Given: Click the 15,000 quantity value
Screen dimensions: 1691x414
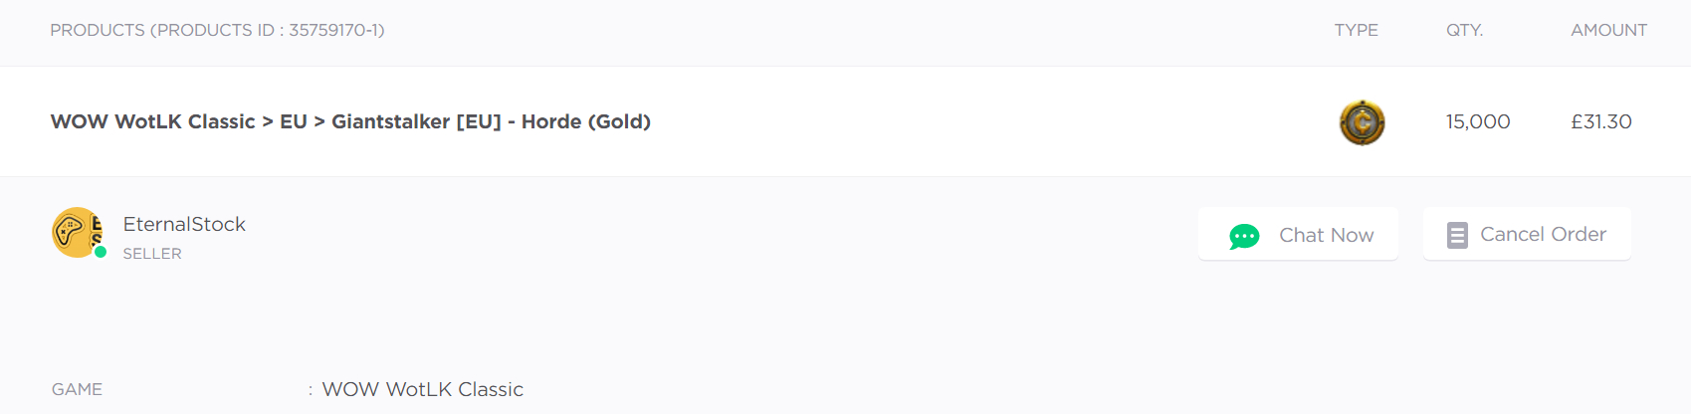Looking at the screenshot, I should click(1477, 121).
